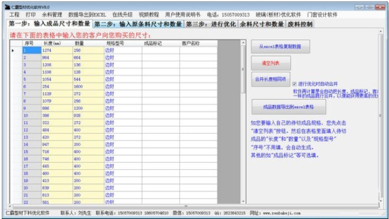
Task: Click 从excel表格复制数据 button
Action: (x=280, y=46)
